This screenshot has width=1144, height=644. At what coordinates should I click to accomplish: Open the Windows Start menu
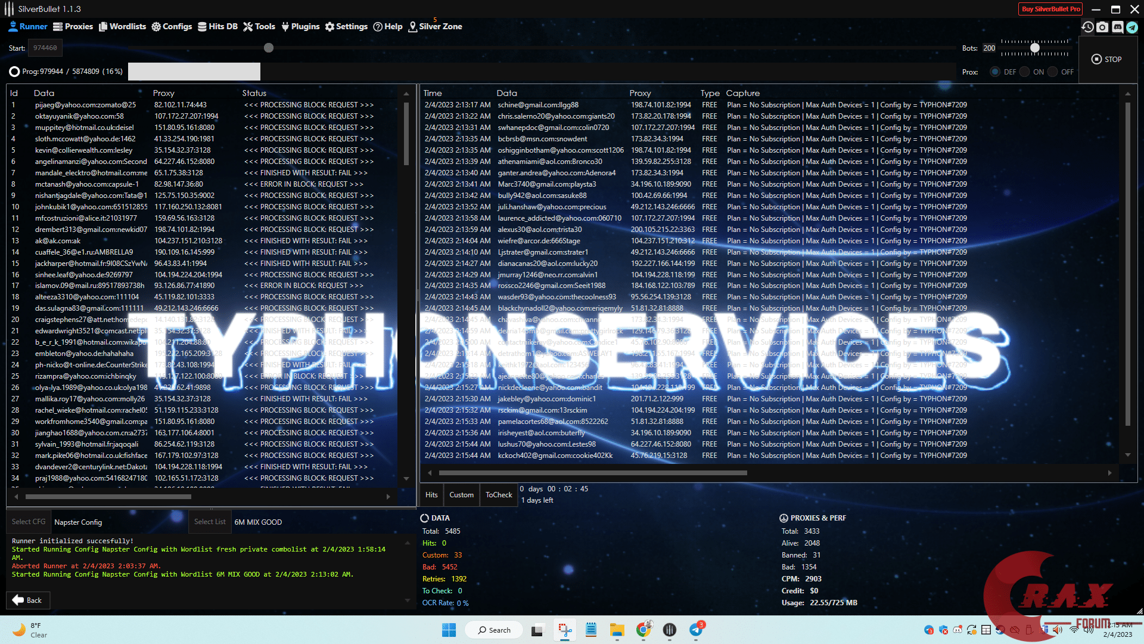(x=449, y=630)
